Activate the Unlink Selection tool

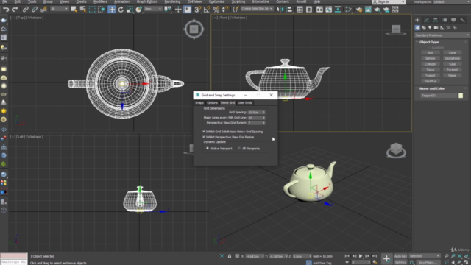point(35,10)
